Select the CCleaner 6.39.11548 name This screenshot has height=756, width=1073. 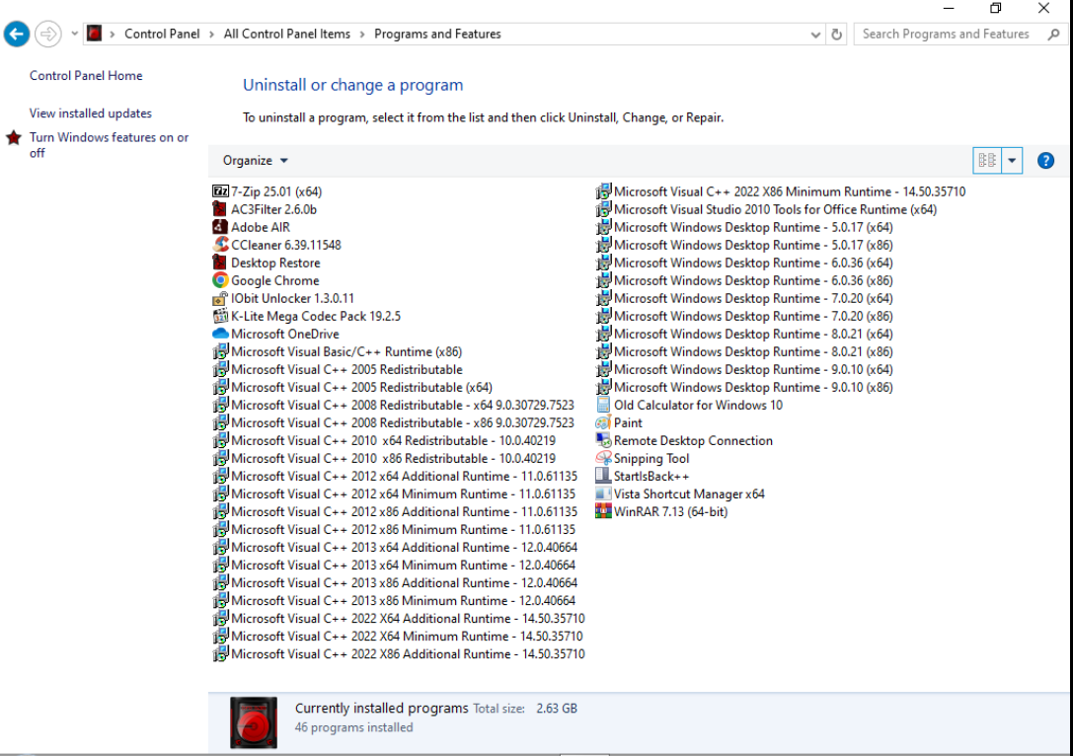tap(286, 245)
